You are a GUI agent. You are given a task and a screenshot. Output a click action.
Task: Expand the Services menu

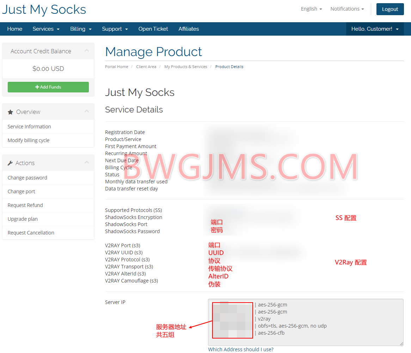46,29
